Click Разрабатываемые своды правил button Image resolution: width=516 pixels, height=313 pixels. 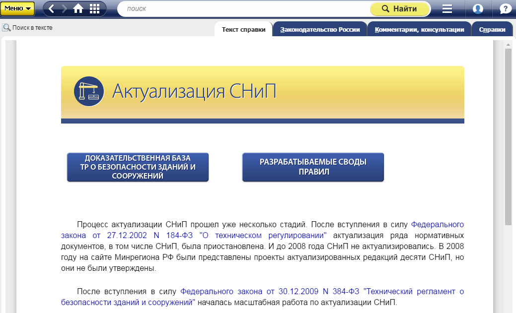(313, 167)
